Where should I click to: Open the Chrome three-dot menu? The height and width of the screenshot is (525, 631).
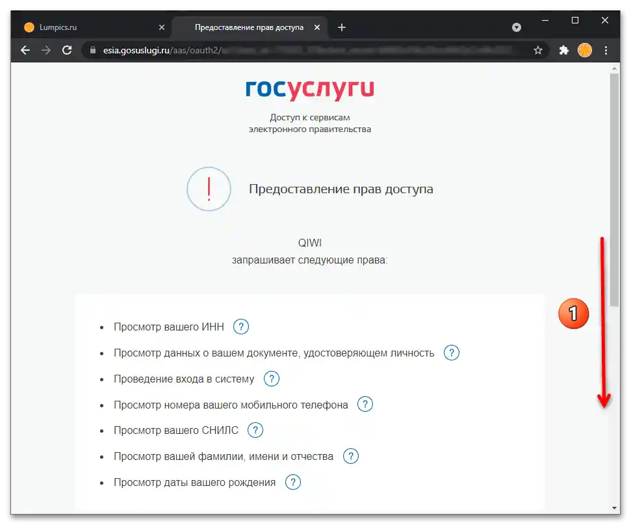(x=606, y=50)
